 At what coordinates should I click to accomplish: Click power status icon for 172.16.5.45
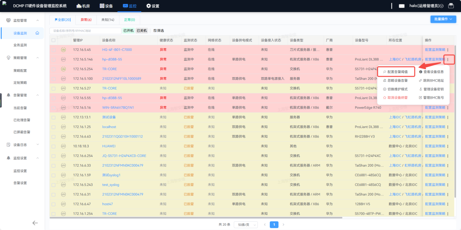click(63, 50)
